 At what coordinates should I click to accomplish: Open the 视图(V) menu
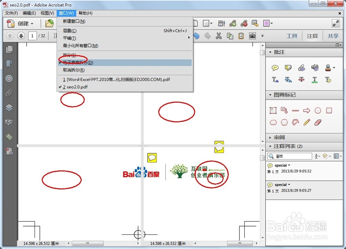click(x=47, y=13)
